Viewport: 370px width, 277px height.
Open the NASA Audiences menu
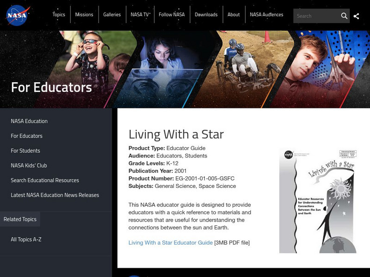coord(266,14)
